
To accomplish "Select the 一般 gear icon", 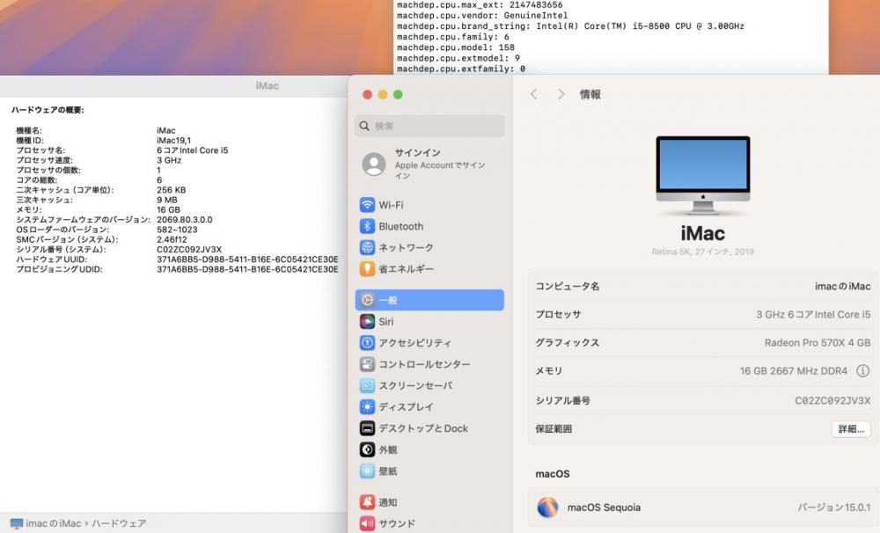I will (x=367, y=300).
